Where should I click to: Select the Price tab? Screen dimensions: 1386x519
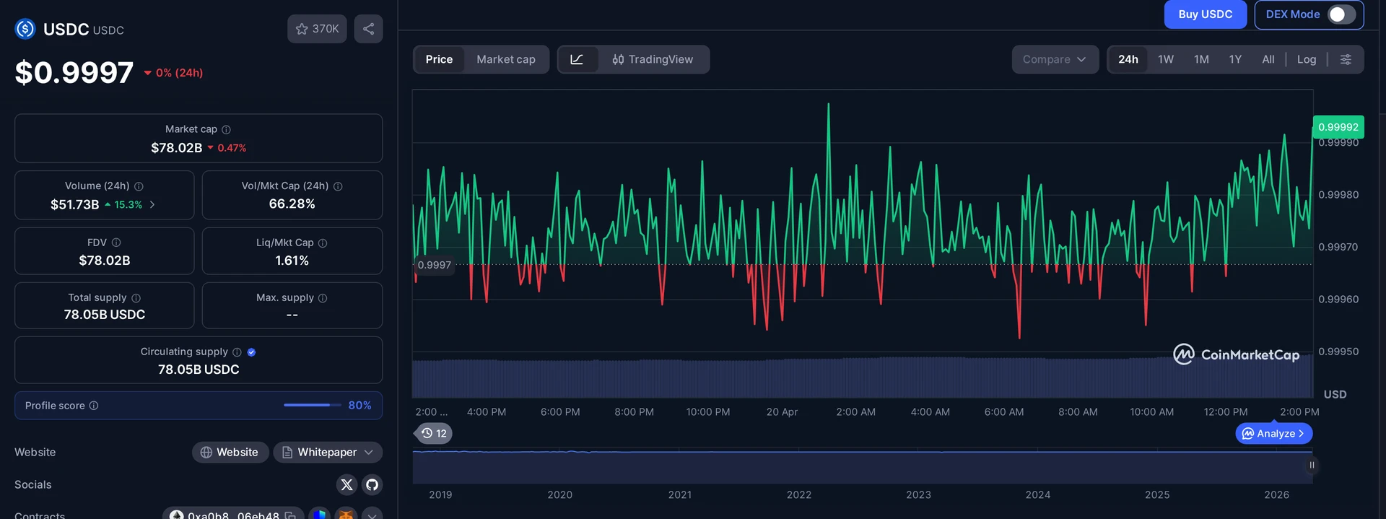click(x=439, y=59)
